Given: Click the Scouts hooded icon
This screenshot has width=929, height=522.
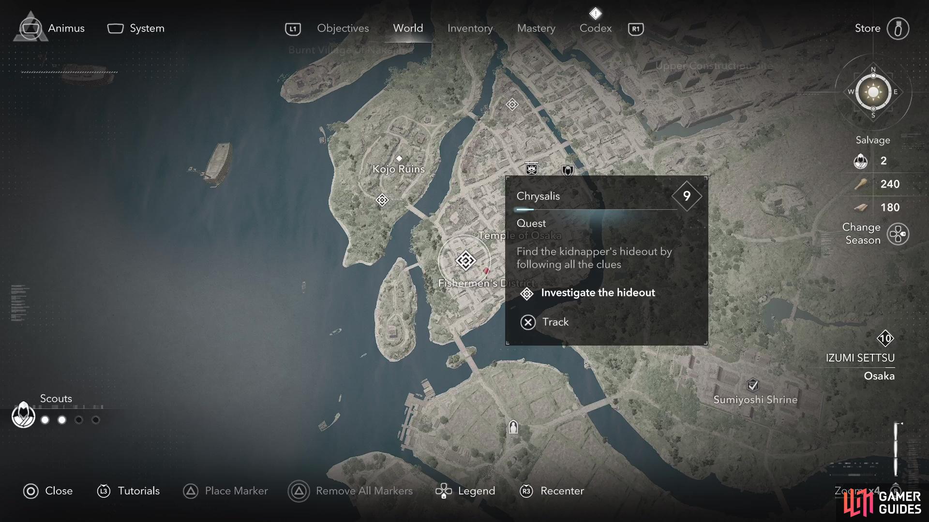Looking at the screenshot, I should tap(23, 415).
